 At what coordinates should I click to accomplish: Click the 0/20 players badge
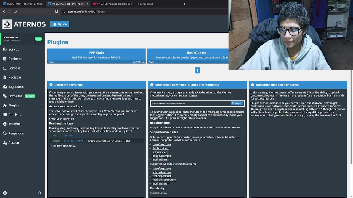tap(38, 39)
